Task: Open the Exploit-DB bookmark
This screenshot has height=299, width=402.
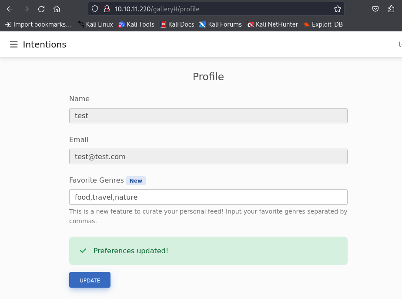Action: tap(323, 24)
